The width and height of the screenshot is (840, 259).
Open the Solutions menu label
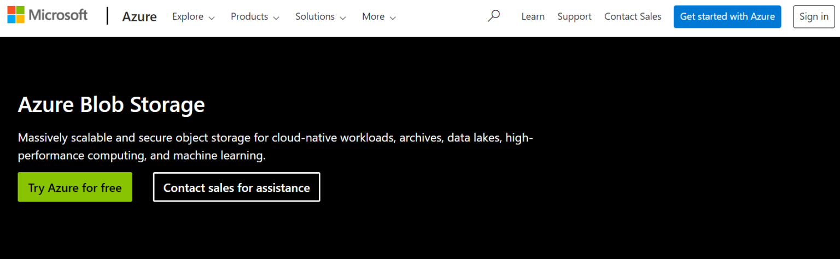pyautogui.click(x=314, y=16)
